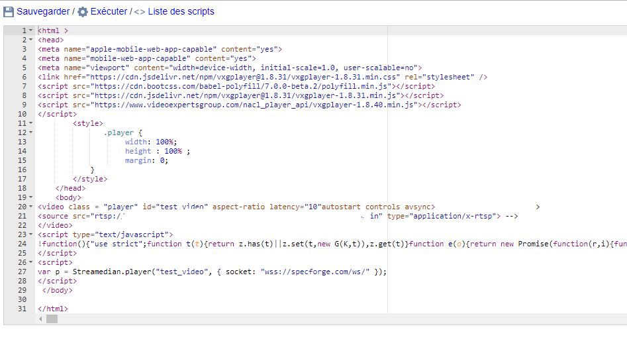The width and height of the screenshot is (627, 351).
Task: Click the closing </head> tag
Action: click(70, 188)
